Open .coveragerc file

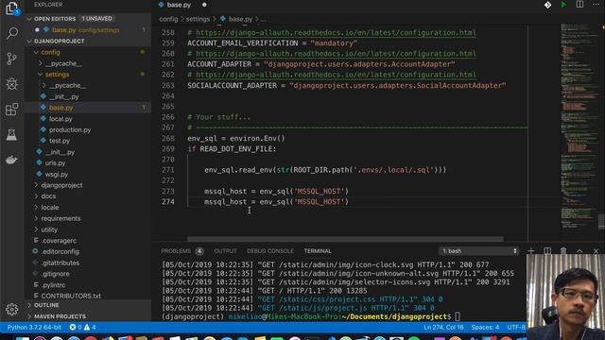point(59,241)
